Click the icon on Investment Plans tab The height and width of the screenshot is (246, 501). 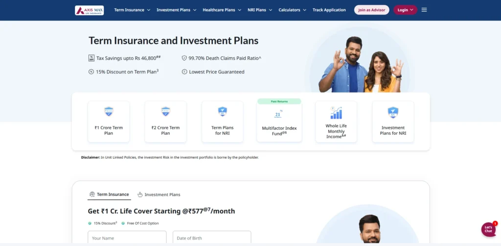pyautogui.click(x=140, y=194)
